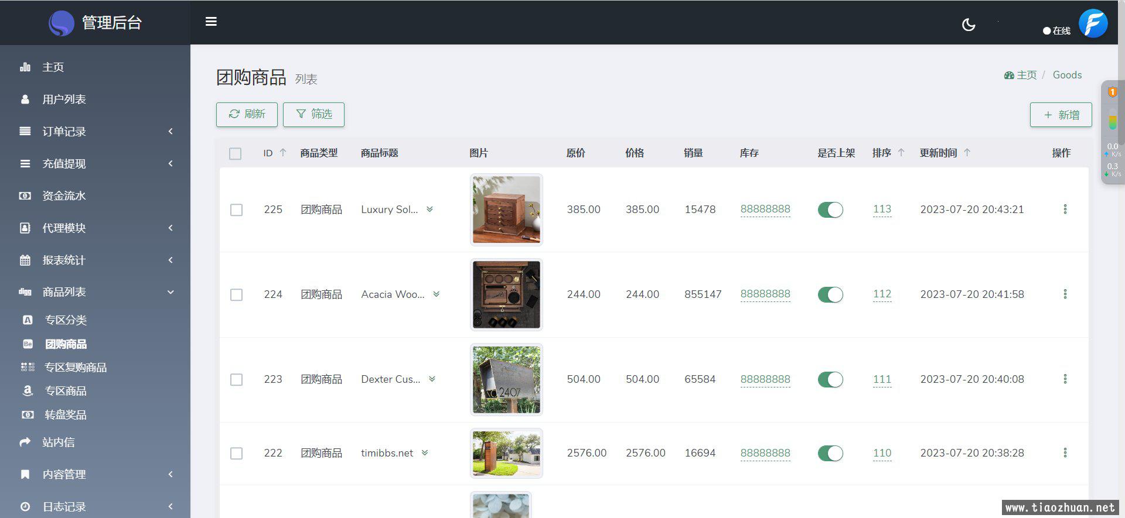
Task: Click the 专区分类 letter A icon
Action: (x=28, y=320)
